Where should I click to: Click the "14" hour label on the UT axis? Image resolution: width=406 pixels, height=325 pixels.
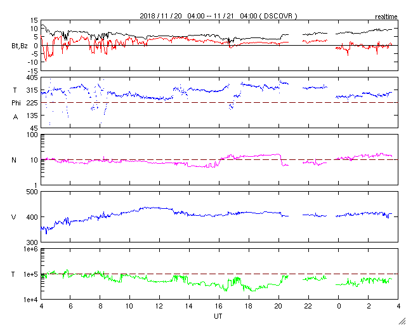[x=189, y=306]
